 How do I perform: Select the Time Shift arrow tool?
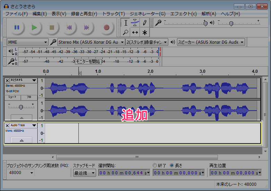click(135, 32)
